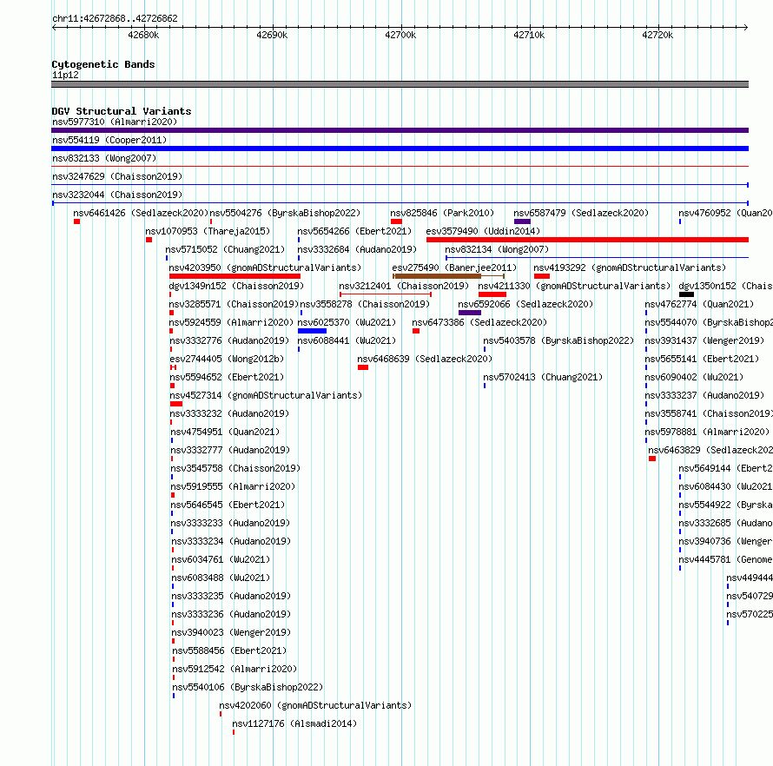Click the nsv832134 (Wong2007) label
773x766 pixels.
point(497,249)
